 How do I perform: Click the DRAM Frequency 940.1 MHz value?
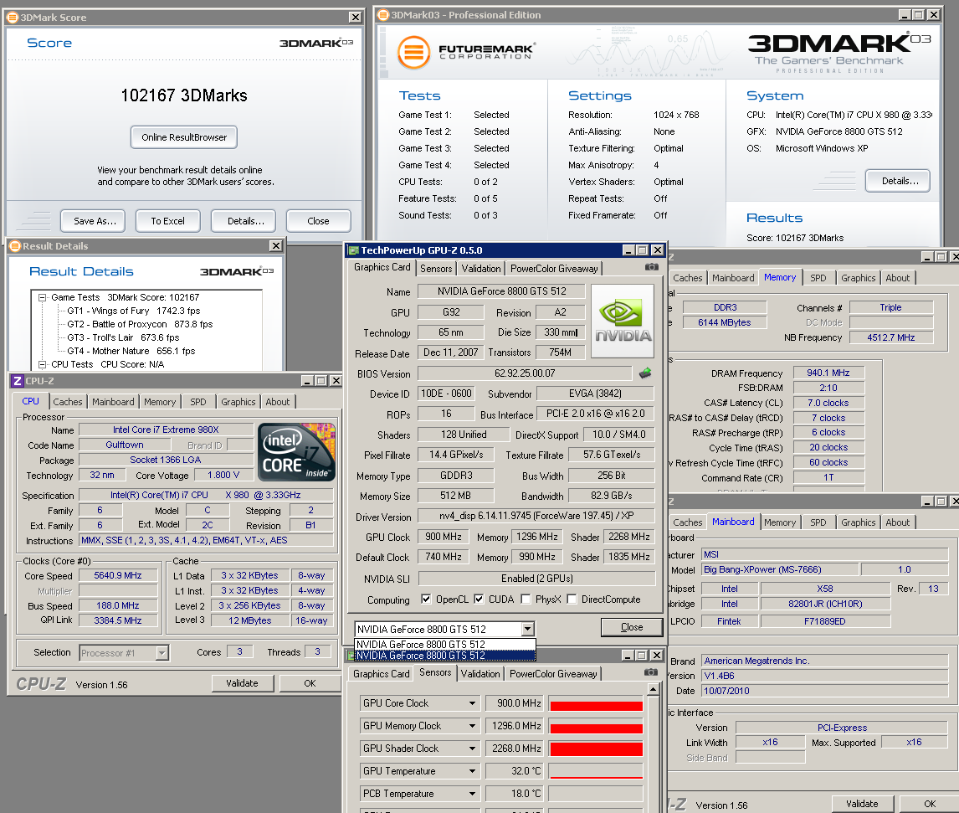[828, 373]
